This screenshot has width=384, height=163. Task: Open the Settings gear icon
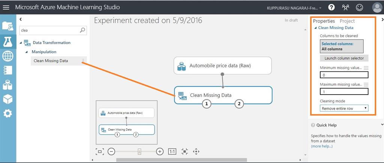coord(8,113)
